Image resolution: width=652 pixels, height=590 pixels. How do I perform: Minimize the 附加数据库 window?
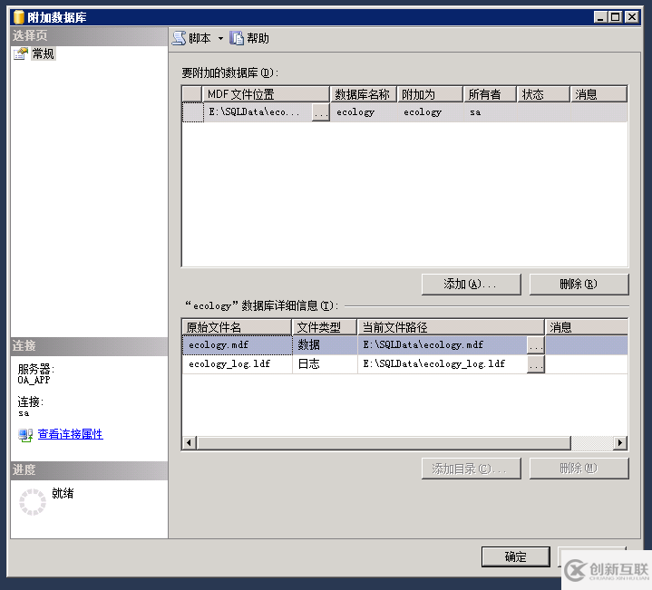pyautogui.click(x=600, y=17)
